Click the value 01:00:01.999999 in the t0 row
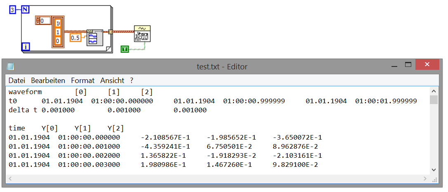 pos(386,101)
